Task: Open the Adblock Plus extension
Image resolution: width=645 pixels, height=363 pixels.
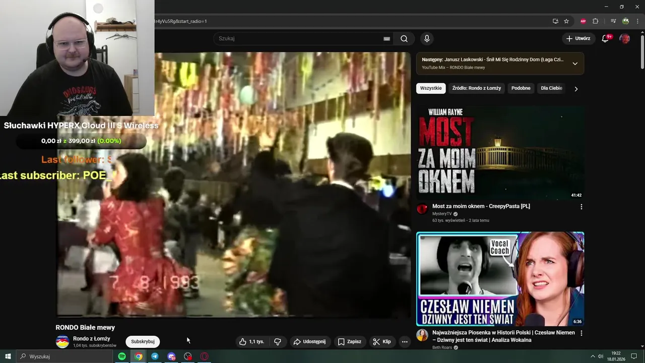Action: coord(583,21)
